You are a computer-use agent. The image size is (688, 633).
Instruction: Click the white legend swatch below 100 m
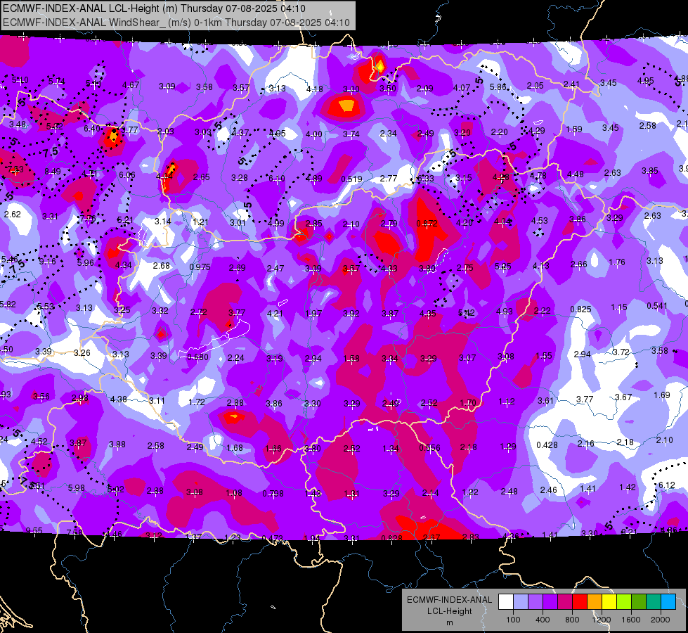(505, 602)
